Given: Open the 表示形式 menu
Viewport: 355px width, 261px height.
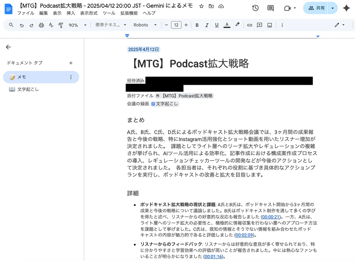Looking at the screenshot, I should click(89, 13).
